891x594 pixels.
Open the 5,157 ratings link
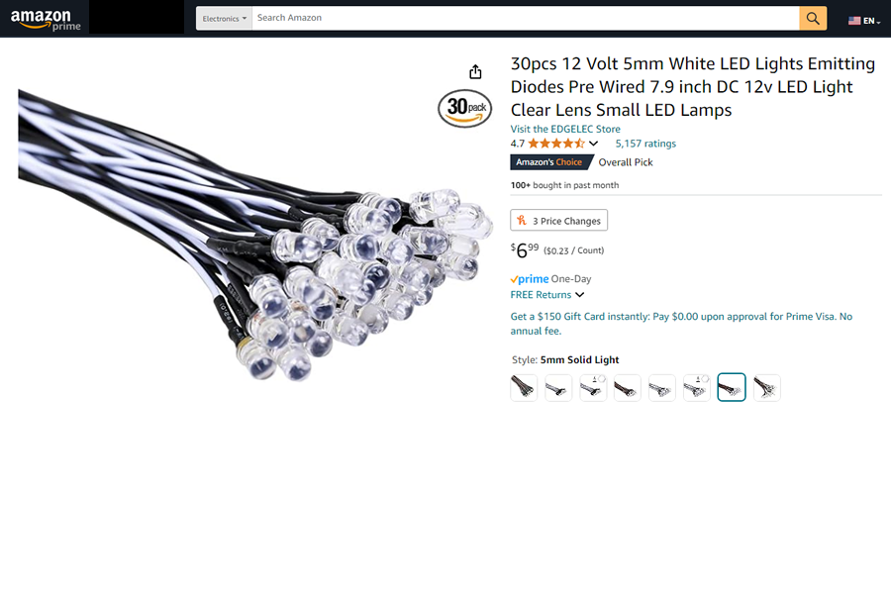pos(645,144)
